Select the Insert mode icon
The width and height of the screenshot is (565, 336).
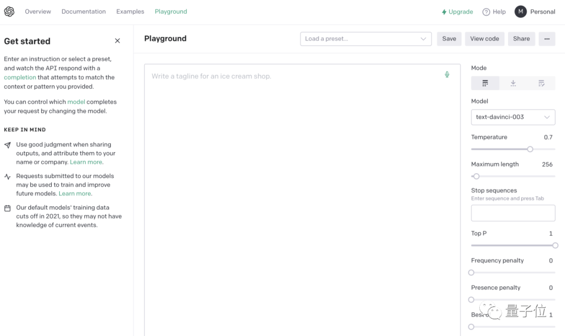coord(513,83)
